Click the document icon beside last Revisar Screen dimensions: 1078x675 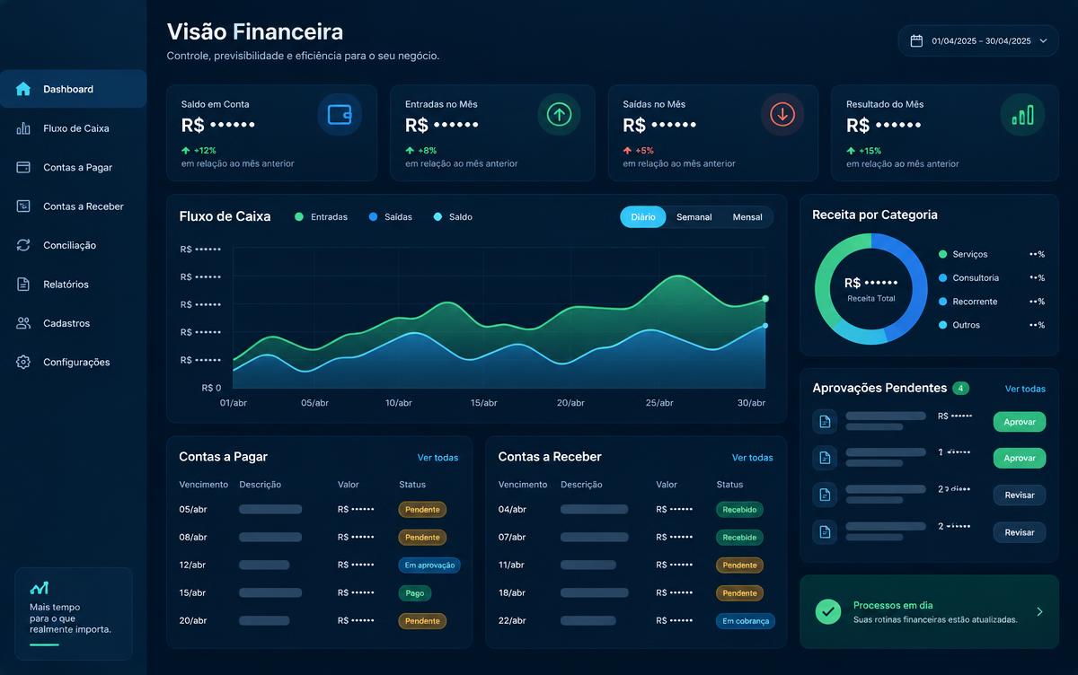[825, 532]
